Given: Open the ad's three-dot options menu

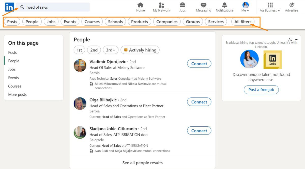Looking at the screenshot, I should point(297,39).
